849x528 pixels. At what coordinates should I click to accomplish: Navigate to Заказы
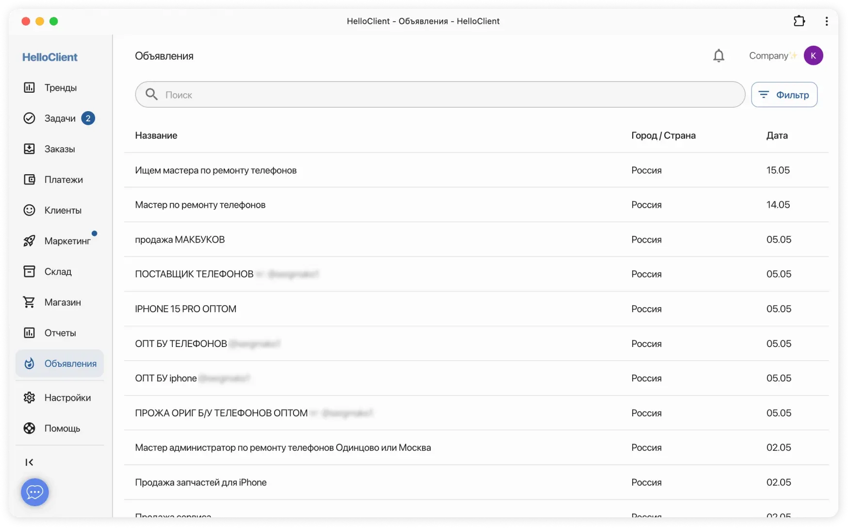pos(59,149)
